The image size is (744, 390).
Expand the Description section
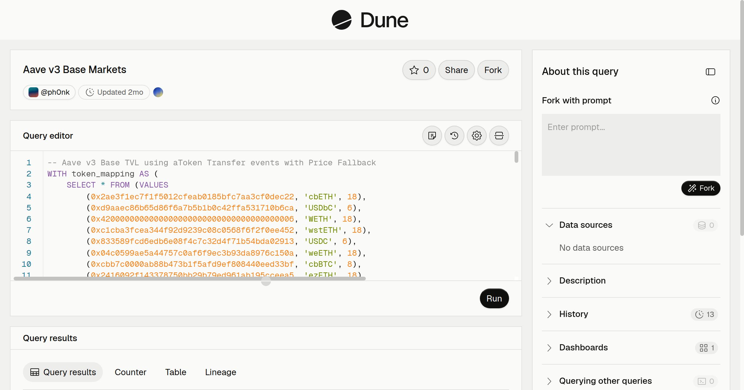[549, 281]
